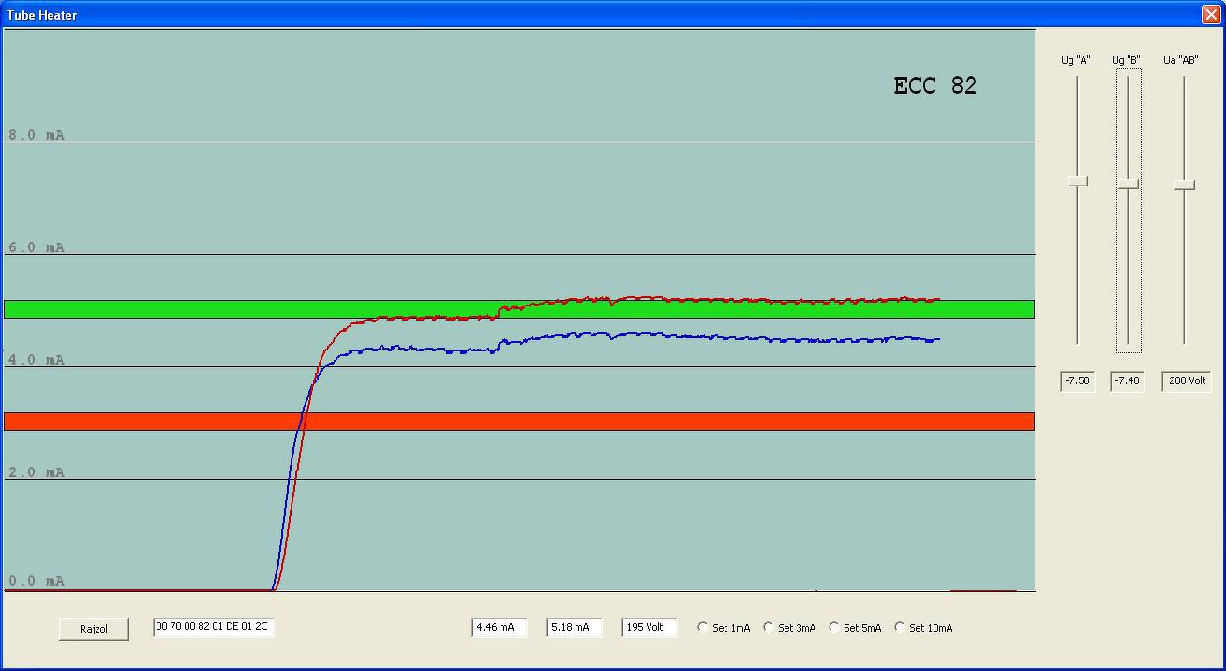This screenshot has height=671, width=1226.
Task: Click the Ua "AB" slider thumb
Action: point(1185,185)
